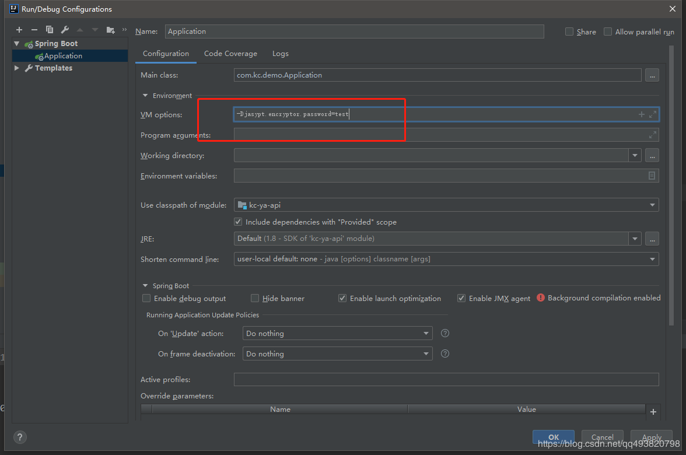Switch to the Code Coverage tab

click(x=230, y=54)
